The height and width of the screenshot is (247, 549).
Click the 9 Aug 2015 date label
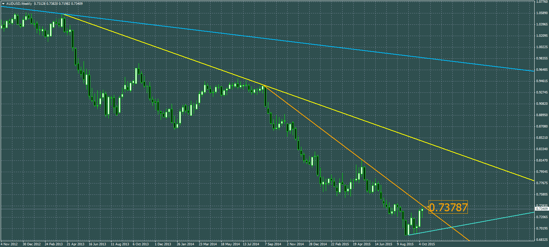(406, 244)
